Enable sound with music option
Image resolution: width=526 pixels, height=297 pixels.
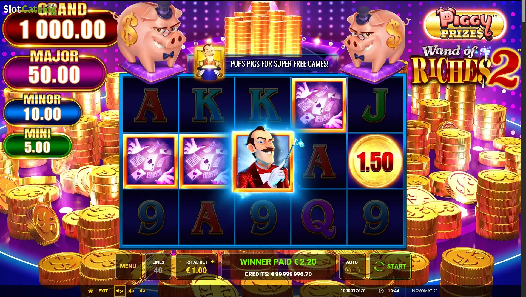point(120,291)
